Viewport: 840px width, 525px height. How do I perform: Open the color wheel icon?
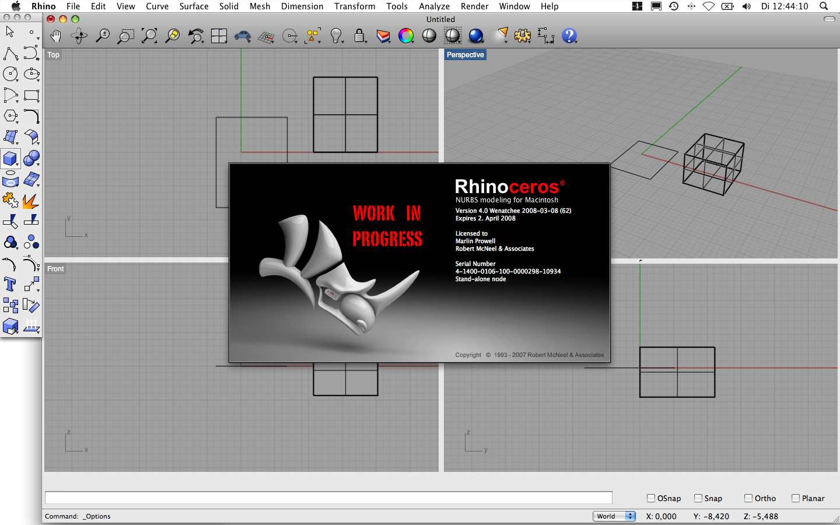406,36
